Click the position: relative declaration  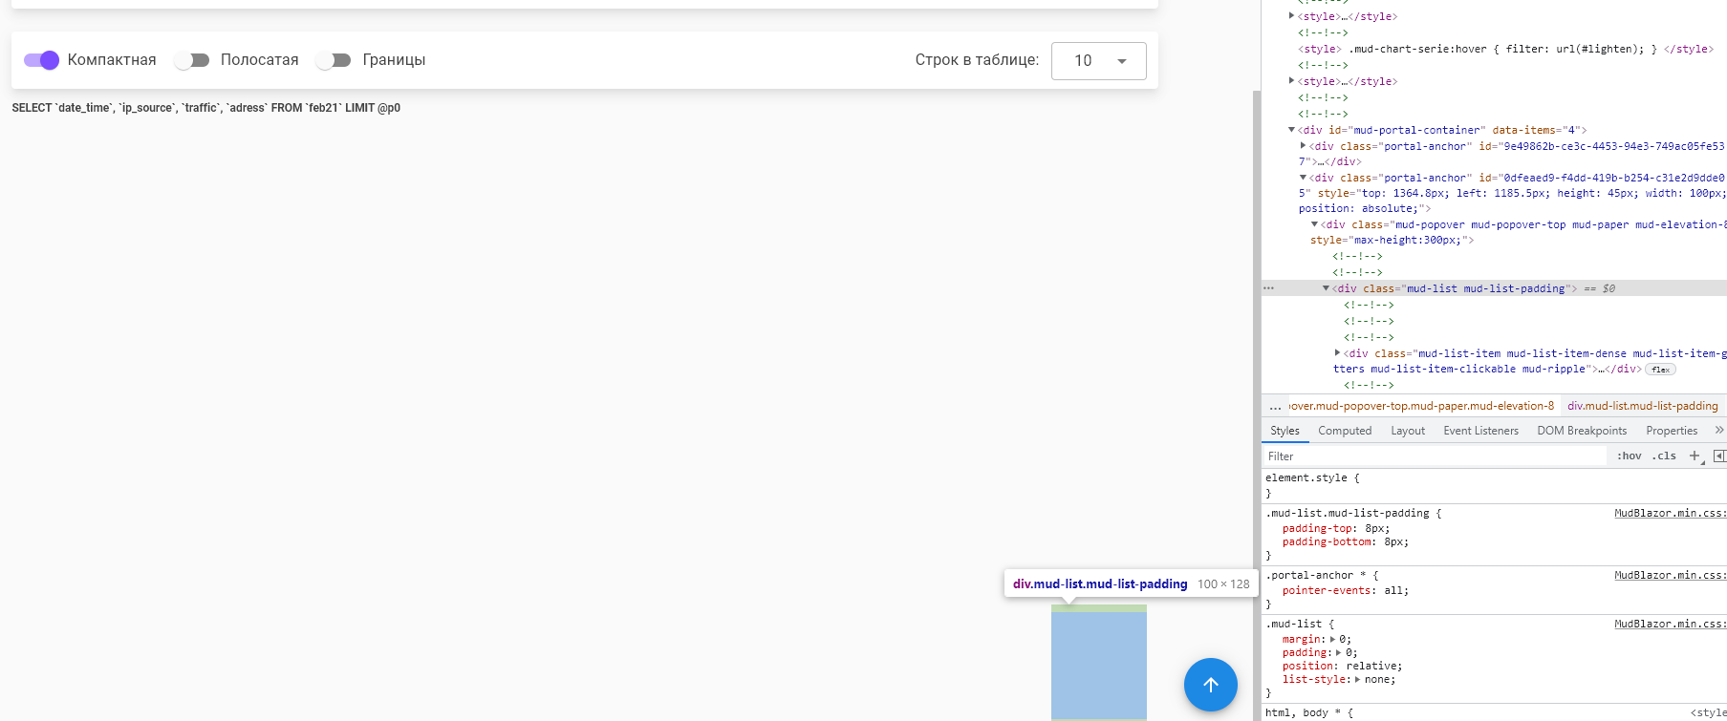click(1342, 667)
